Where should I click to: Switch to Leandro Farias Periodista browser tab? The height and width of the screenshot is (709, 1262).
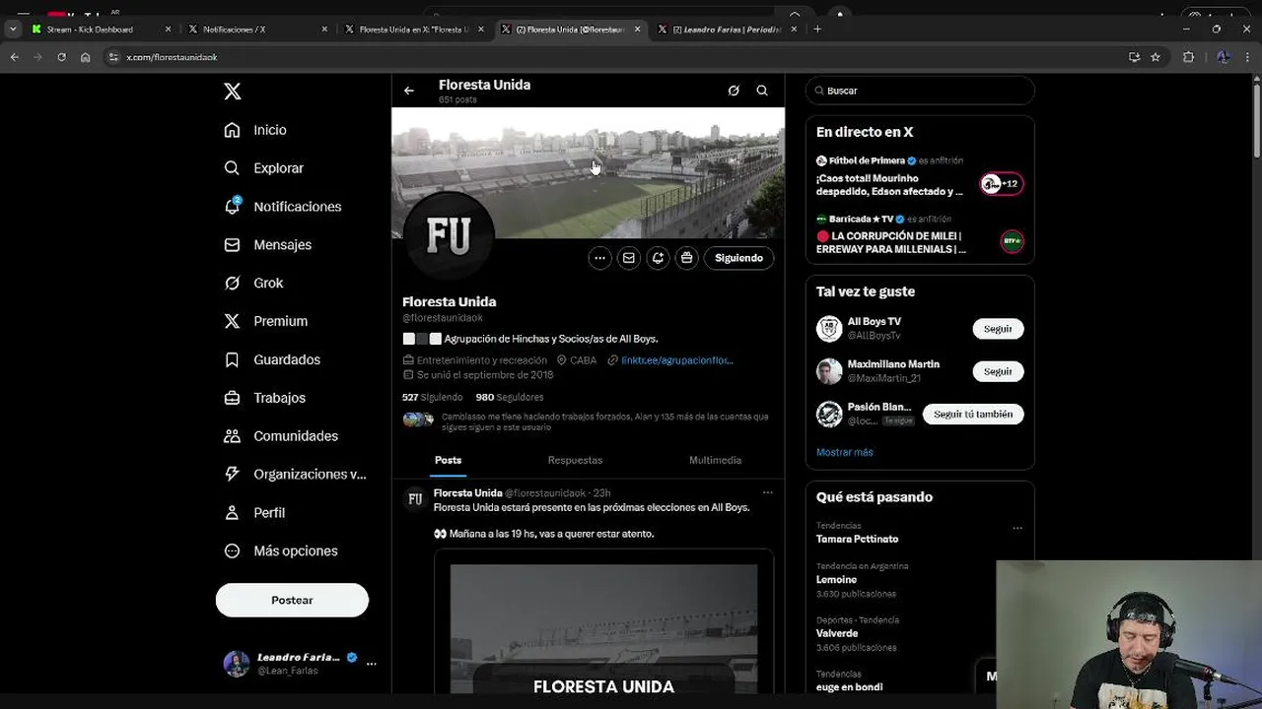728,30
